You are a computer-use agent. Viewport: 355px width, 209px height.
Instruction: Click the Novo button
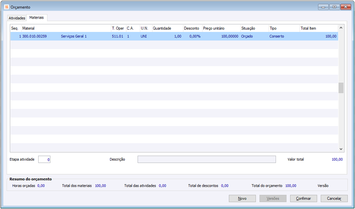coord(242,199)
